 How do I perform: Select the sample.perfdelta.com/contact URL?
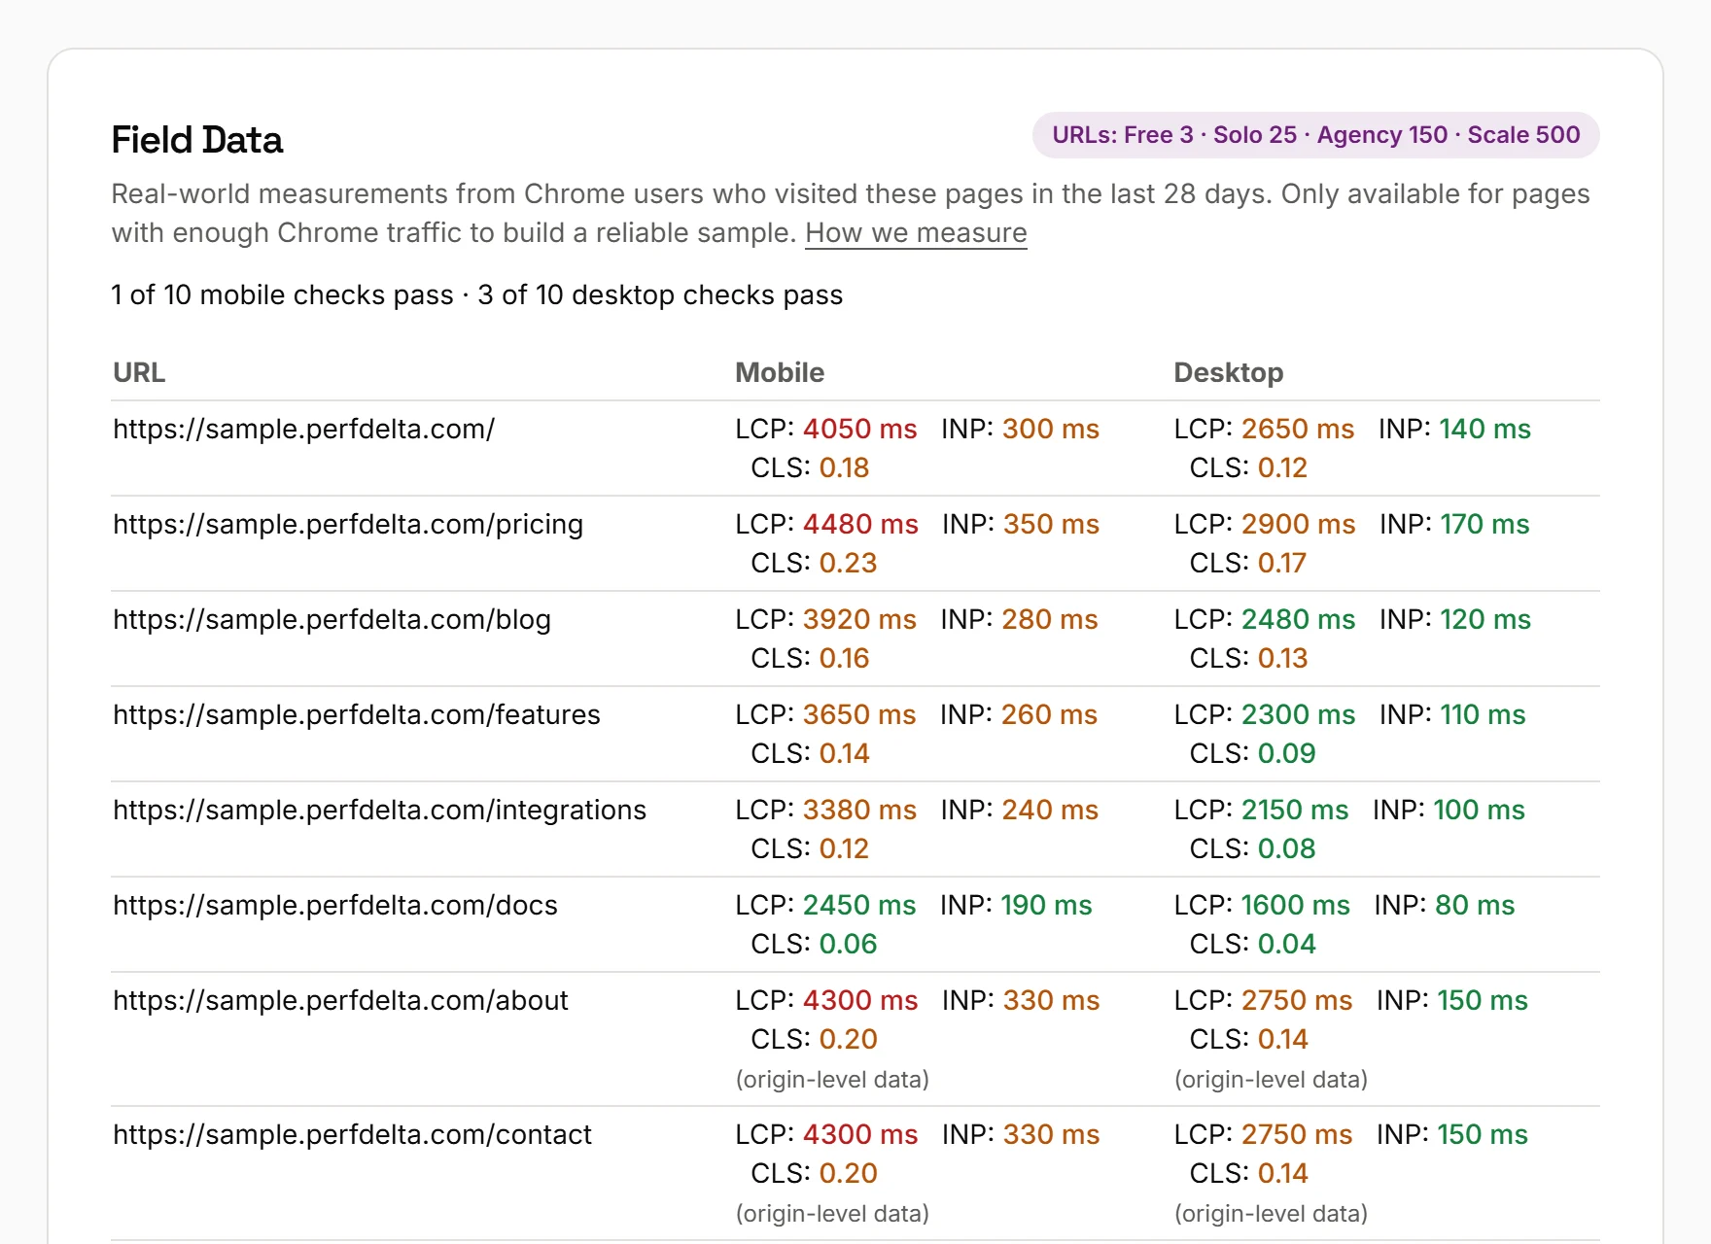tap(353, 1135)
